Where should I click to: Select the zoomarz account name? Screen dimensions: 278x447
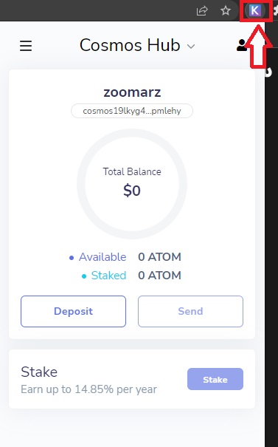pyautogui.click(x=132, y=92)
